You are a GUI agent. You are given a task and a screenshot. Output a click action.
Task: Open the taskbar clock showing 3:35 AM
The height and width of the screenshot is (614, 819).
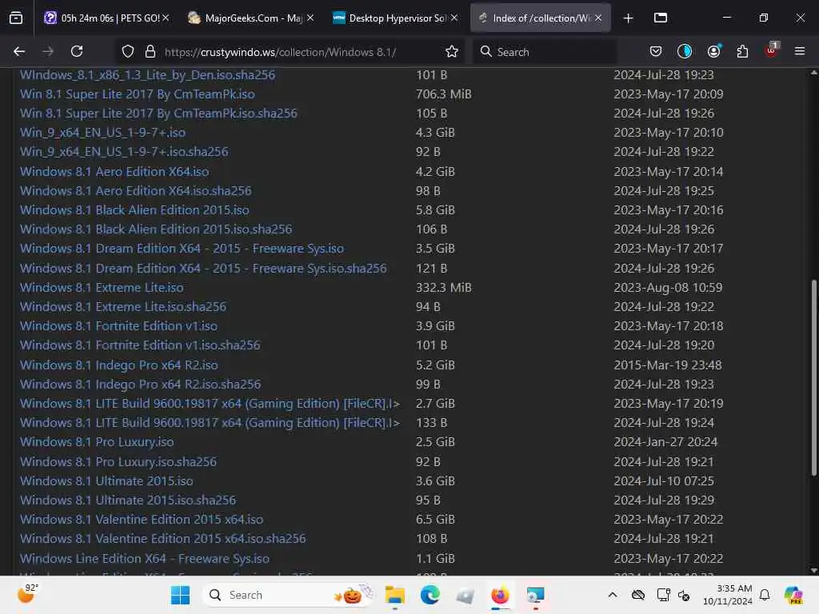728,595
